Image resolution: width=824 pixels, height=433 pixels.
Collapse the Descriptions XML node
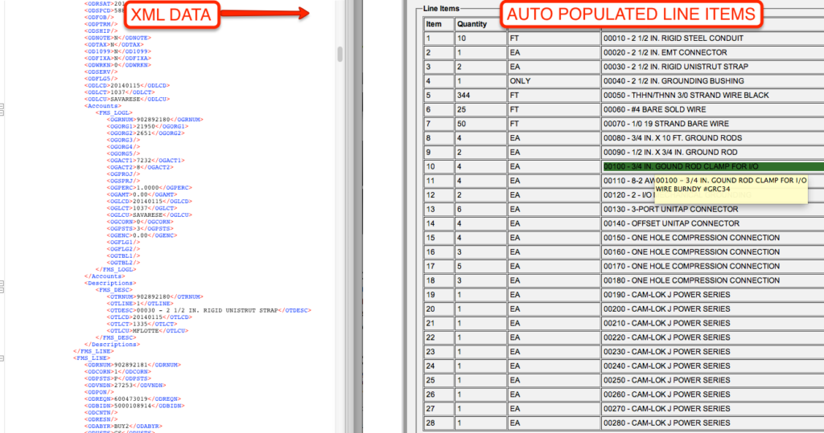2,284
